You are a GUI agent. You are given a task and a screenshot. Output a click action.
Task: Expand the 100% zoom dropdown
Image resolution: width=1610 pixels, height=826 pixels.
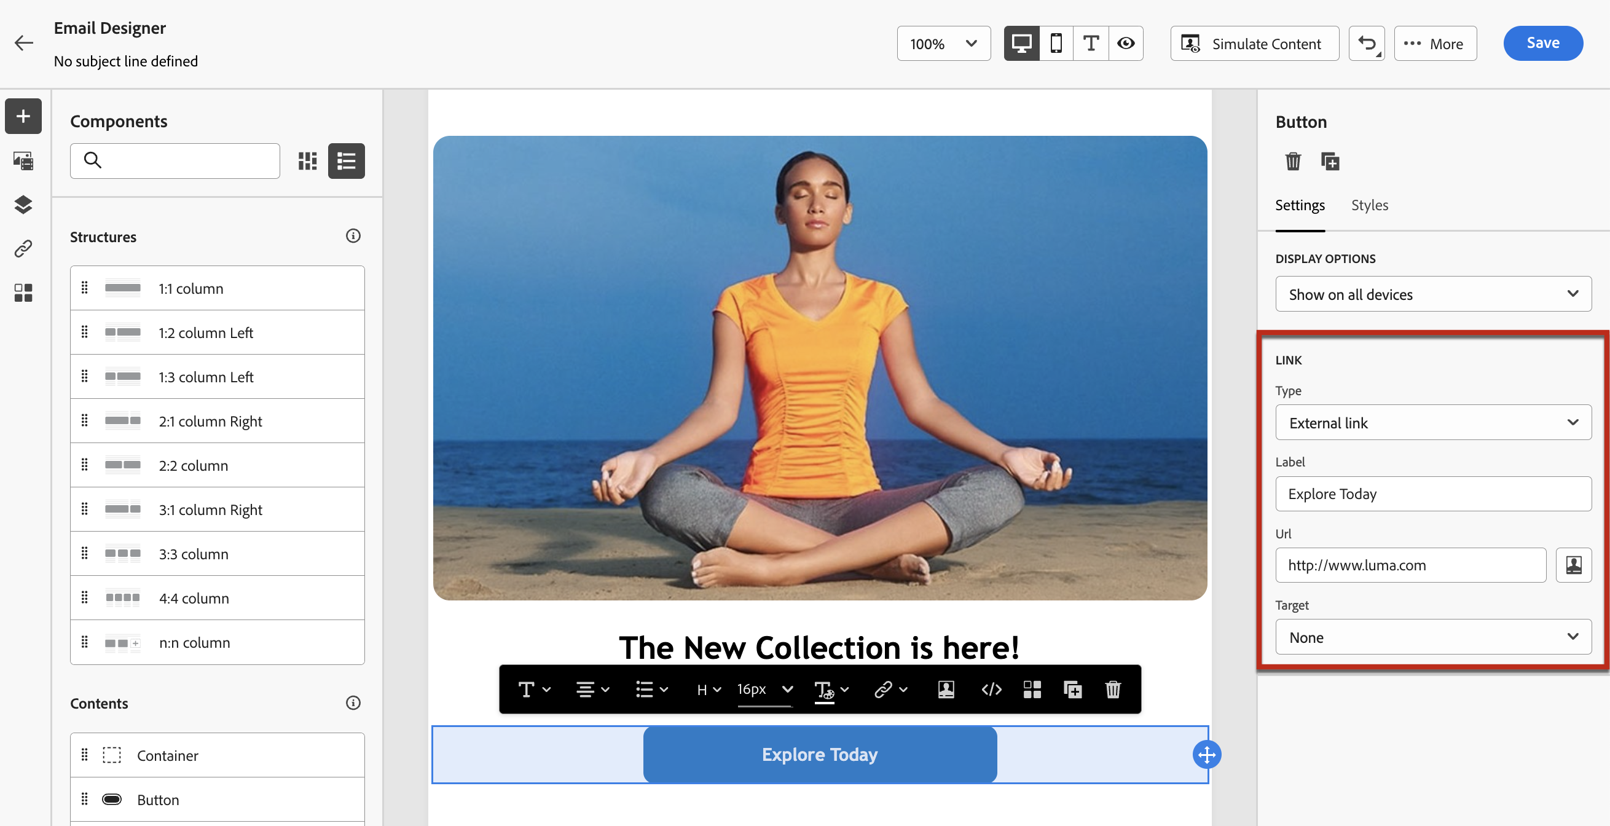(943, 43)
